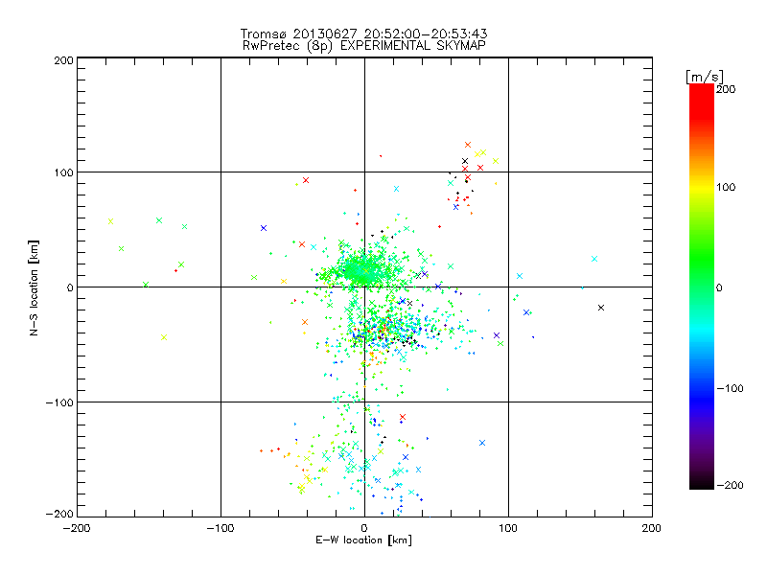Click the N-S axis tick label '0'
The width and height of the screenshot is (767, 575).
tap(70, 287)
